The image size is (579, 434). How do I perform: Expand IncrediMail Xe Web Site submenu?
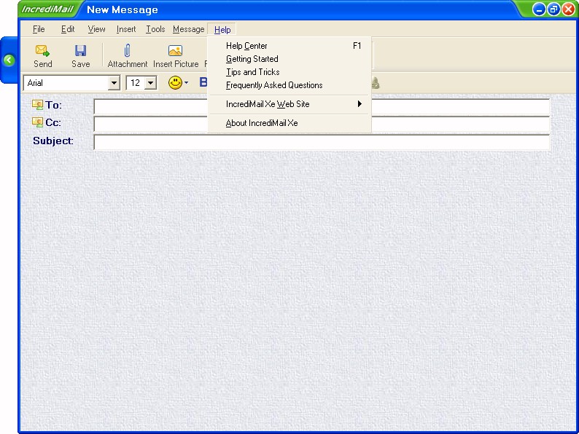click(290, 104)
